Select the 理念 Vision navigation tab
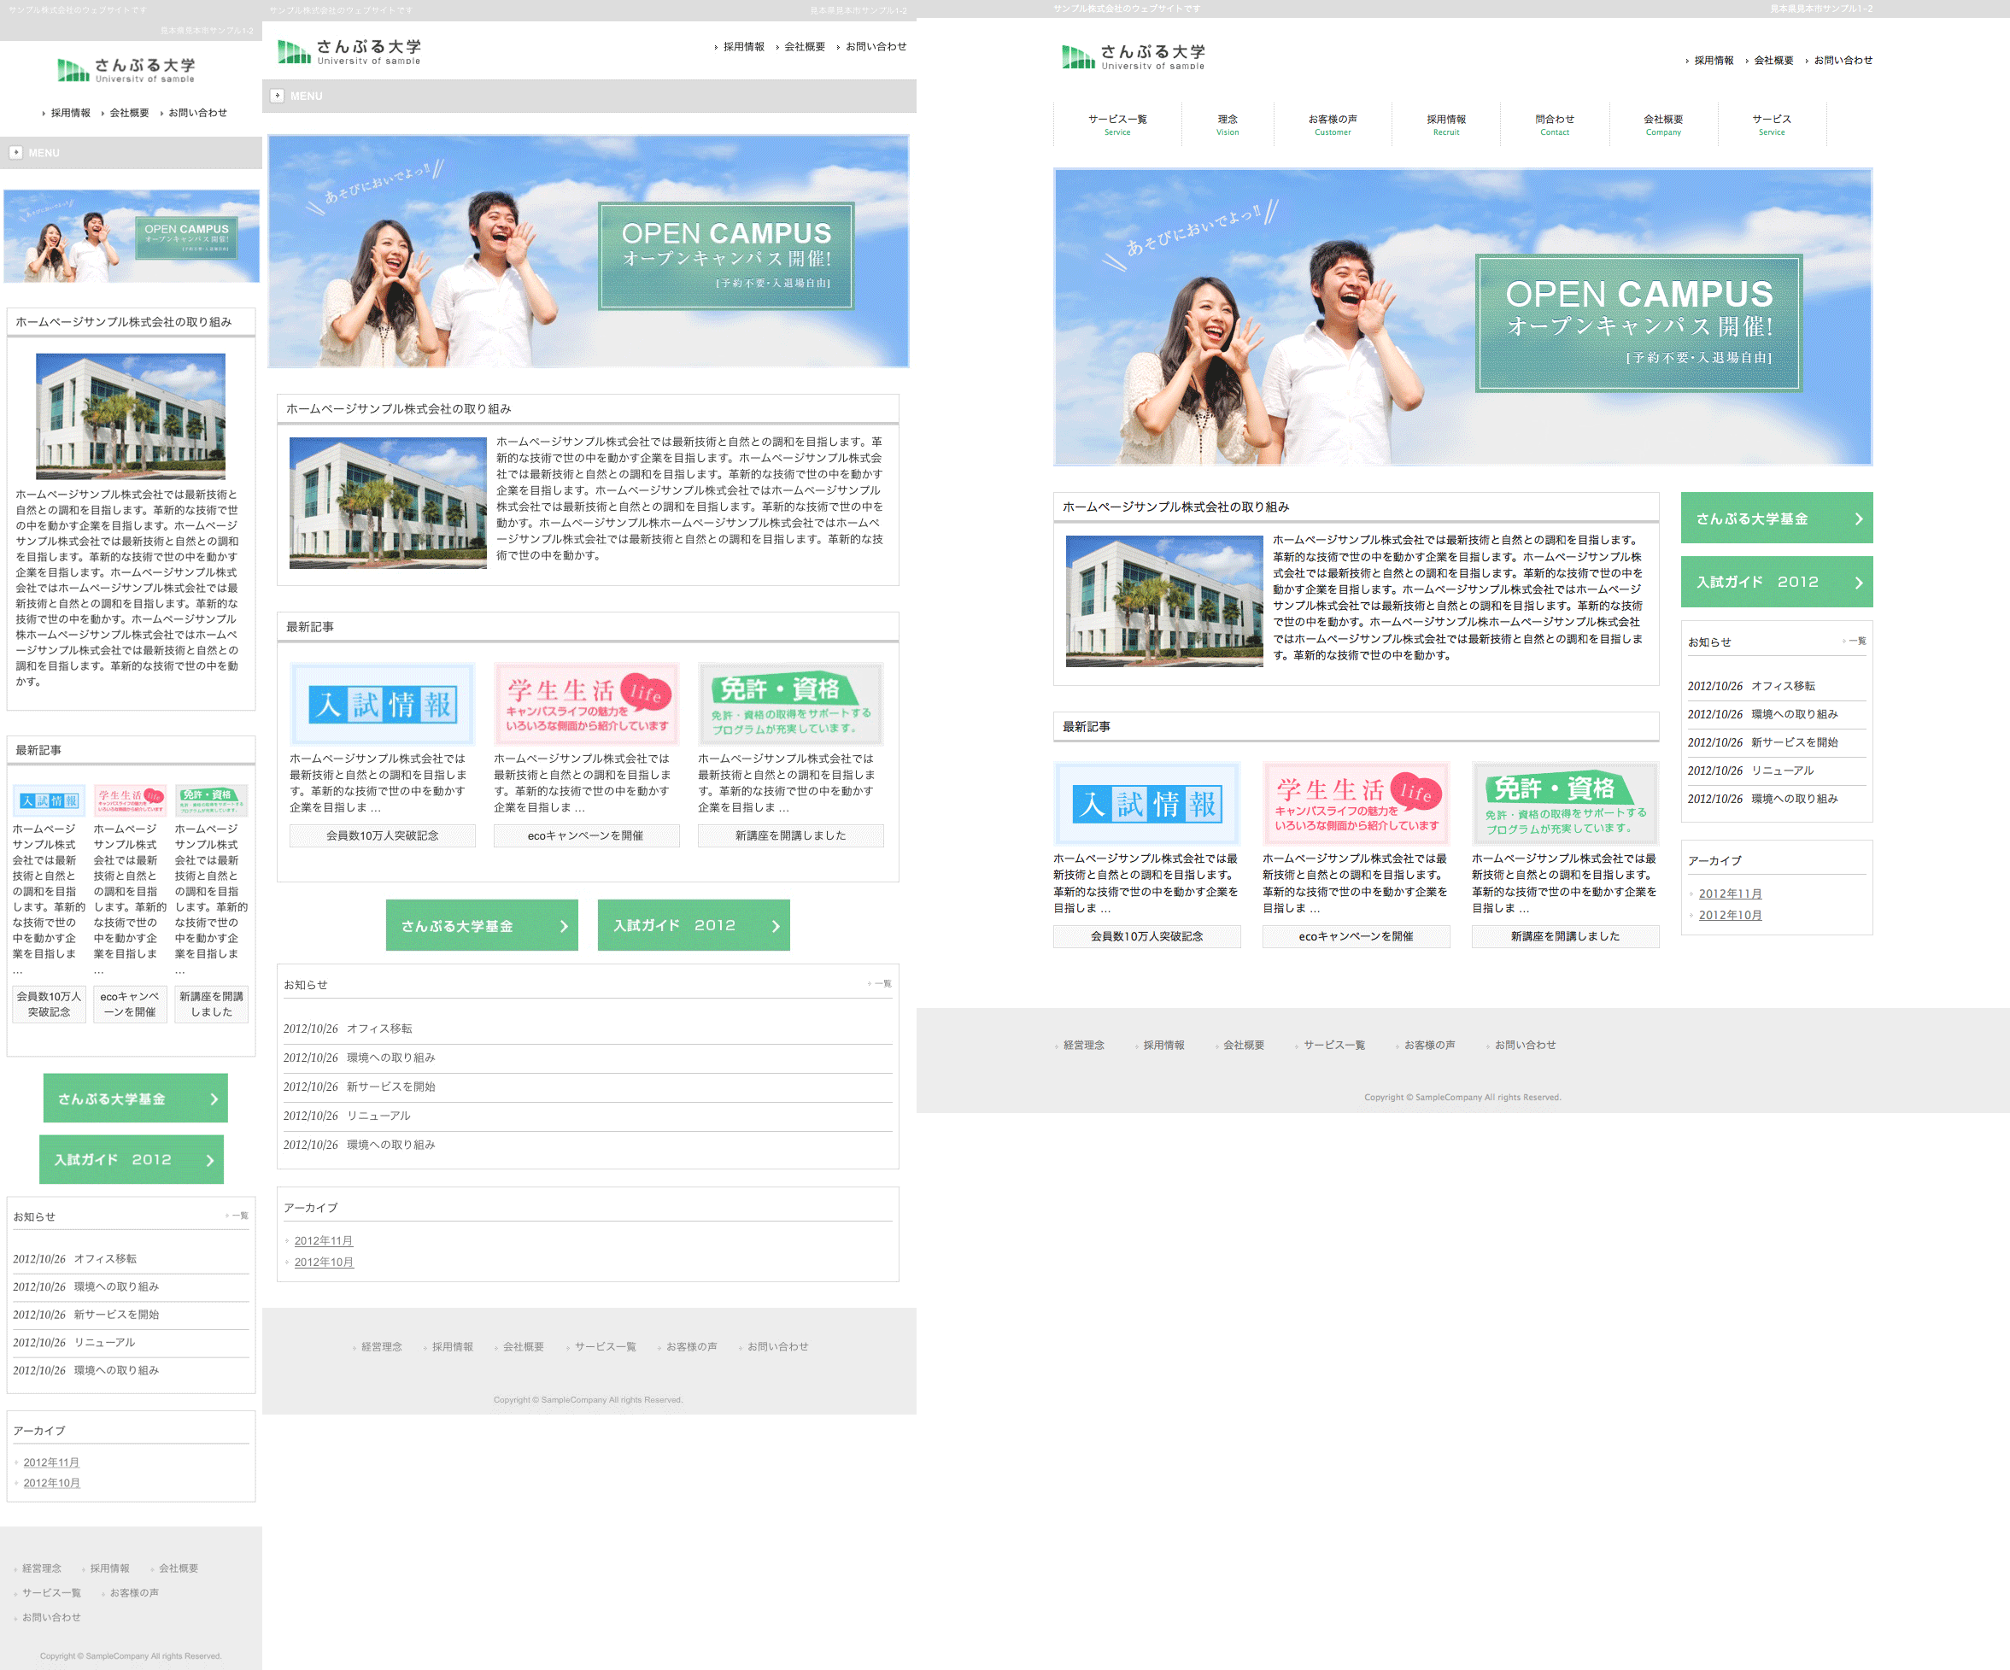The image size is (2010, 1670). pyautogui.click(x=1227, y=125)
